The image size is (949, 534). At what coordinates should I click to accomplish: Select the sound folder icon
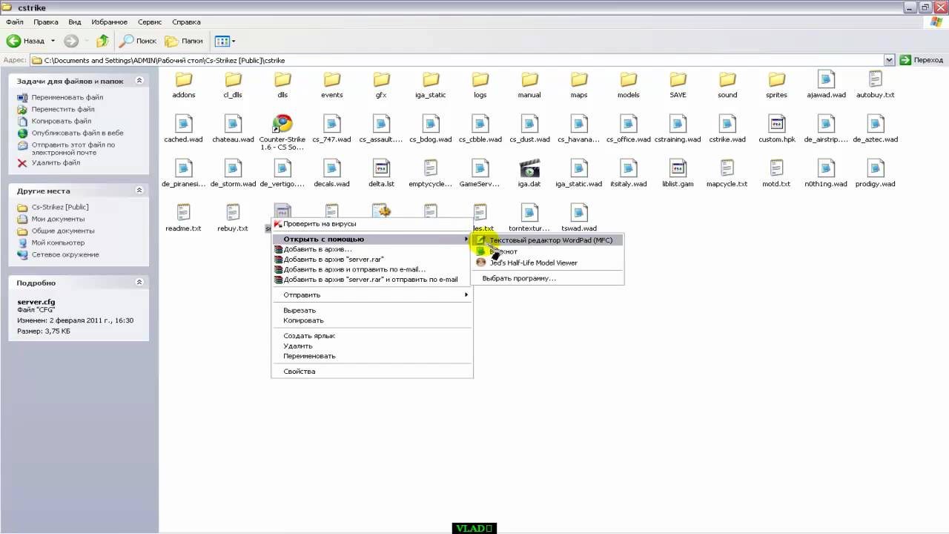point(727,79)
